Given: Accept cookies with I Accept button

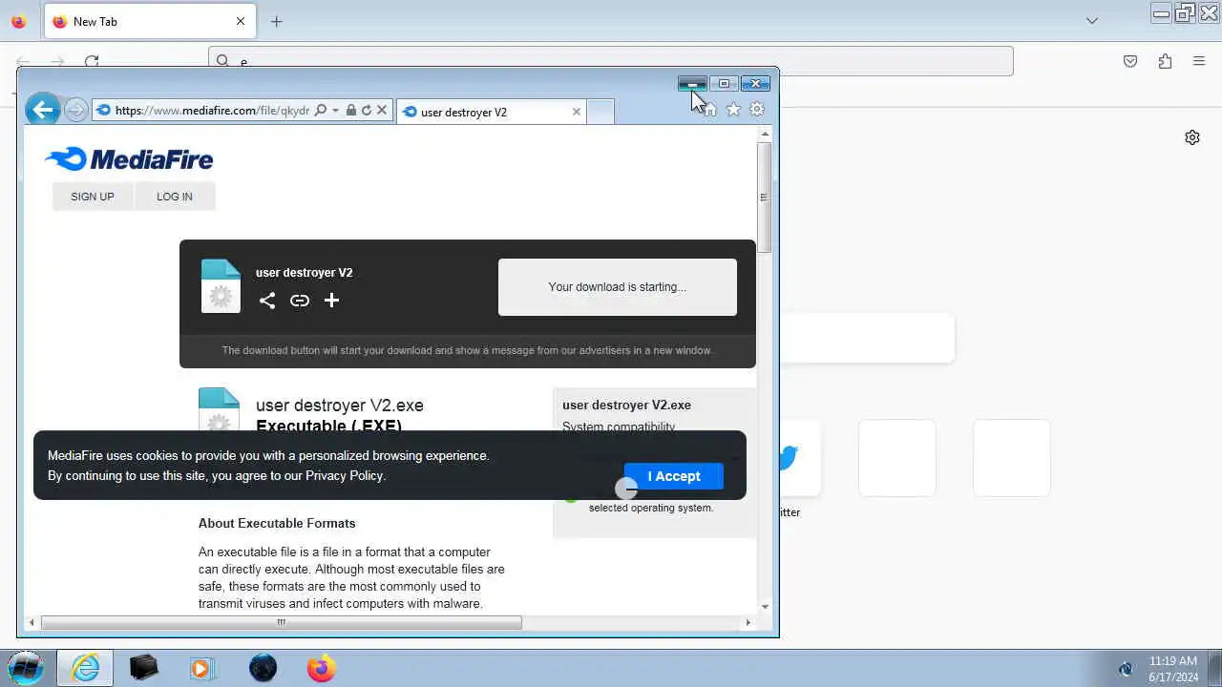Looking at the screenshot, I should pyautogui.click(x=674, y=476).
